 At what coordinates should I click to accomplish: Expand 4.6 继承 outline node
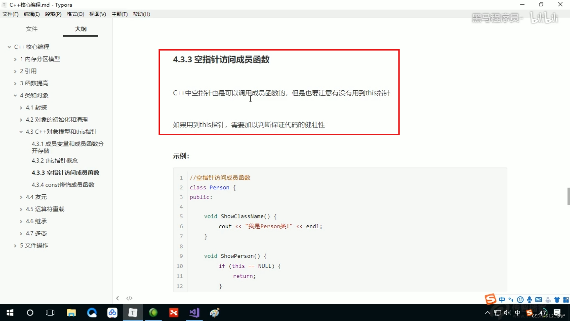pos(21,221)
